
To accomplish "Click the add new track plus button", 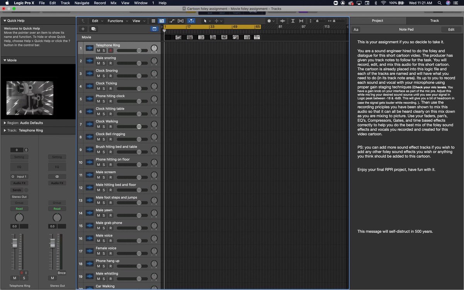I will [x=83, y=29].
